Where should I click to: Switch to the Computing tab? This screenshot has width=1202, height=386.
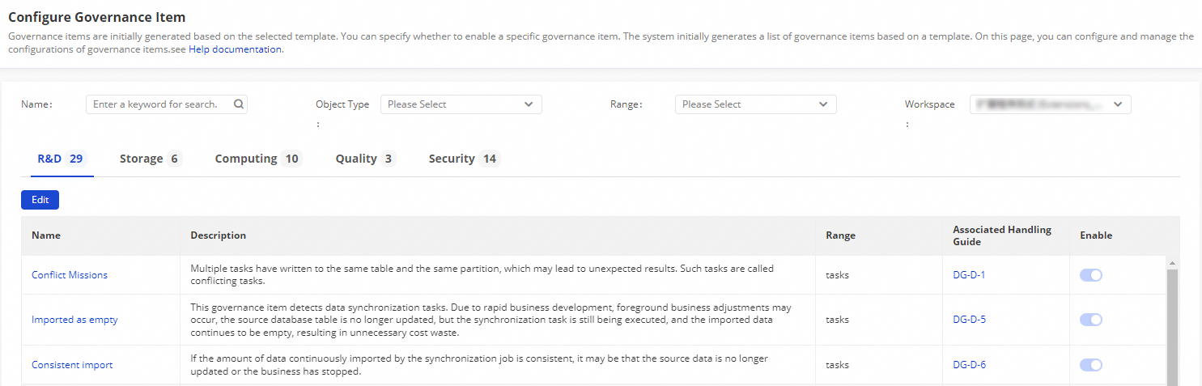tap(257, 159)
